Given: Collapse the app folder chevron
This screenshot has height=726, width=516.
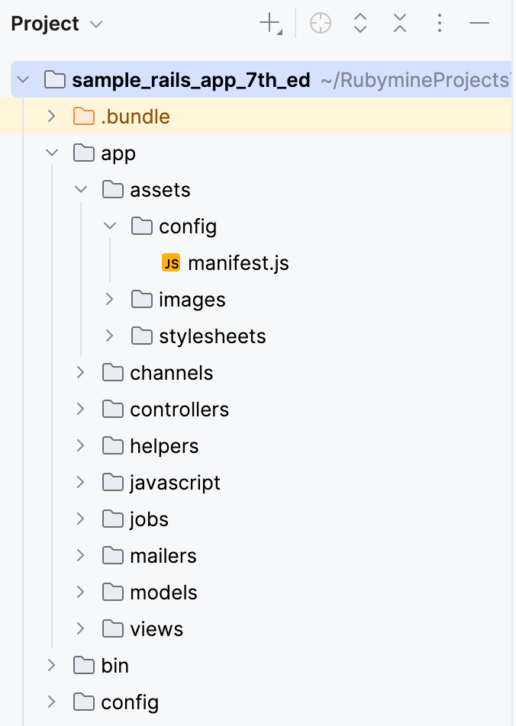Looking at the screenshot, I should click(x=51, y=153).
